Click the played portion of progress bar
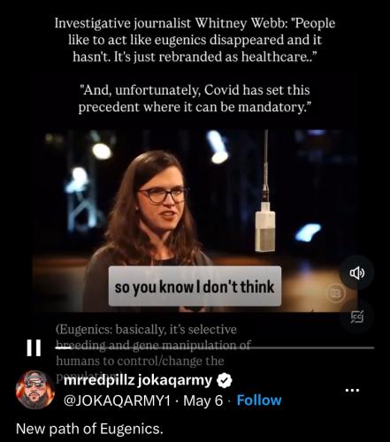The height and width of the screenshot is (442, 390). (x=63, y=348)
